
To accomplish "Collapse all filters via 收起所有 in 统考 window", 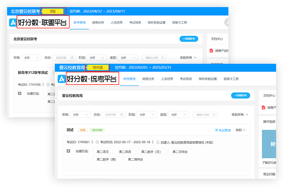I will tap(240, 115).
